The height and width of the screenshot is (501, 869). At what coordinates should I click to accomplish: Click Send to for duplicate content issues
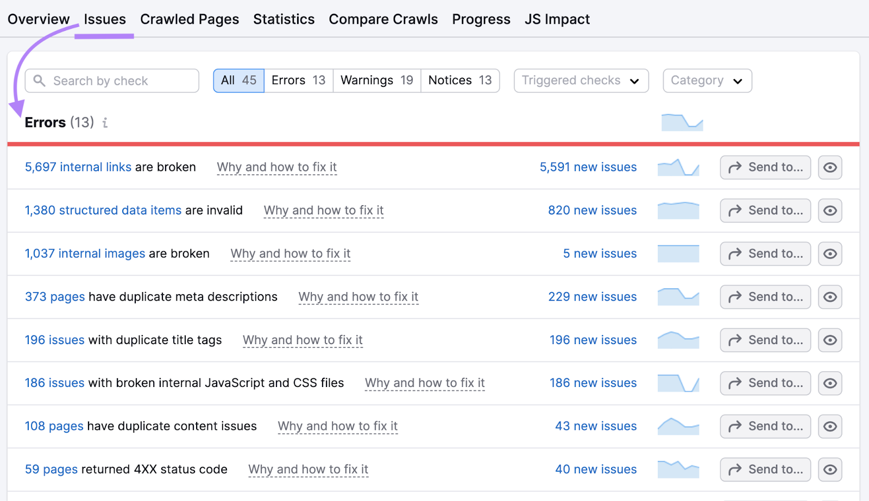[765, 426]
